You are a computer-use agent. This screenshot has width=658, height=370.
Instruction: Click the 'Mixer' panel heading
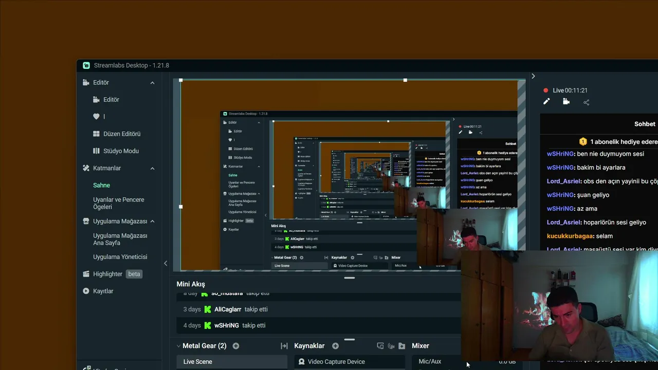point(421,346)
